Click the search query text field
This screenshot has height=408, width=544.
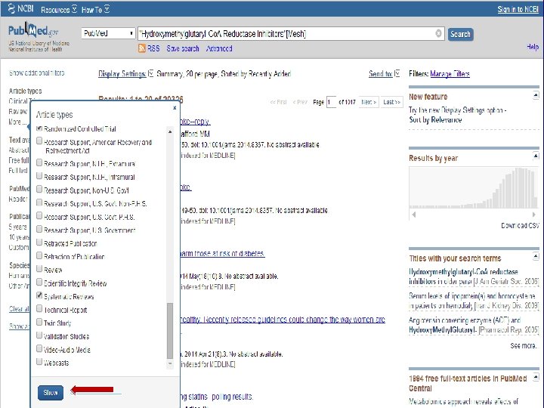click(286, 34)
